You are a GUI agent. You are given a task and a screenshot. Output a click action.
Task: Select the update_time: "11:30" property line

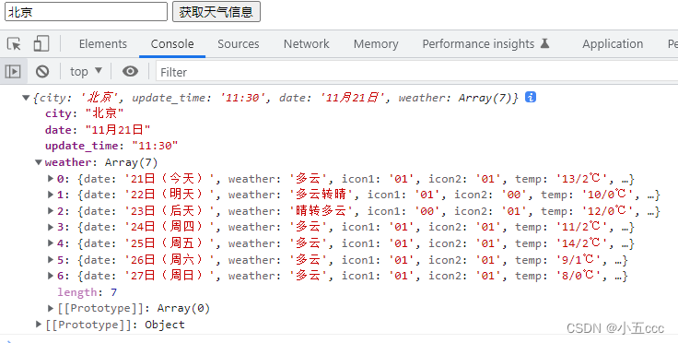click(x=111, y=147)
